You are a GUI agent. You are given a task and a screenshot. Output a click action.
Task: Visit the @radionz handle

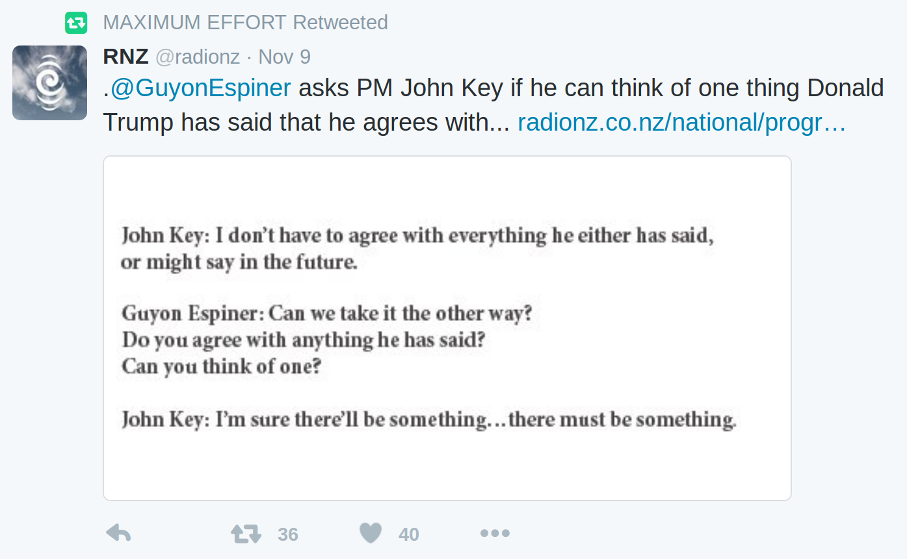198,57
